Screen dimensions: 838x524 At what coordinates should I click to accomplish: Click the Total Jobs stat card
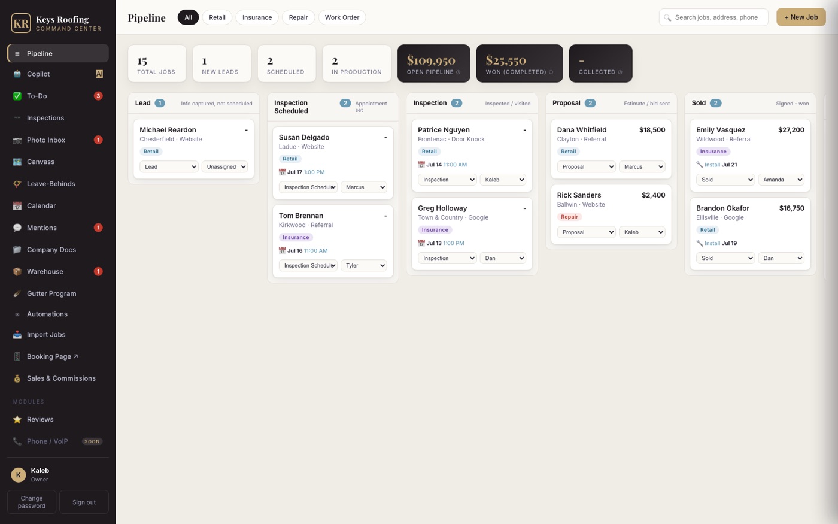(x=157, y=63)
